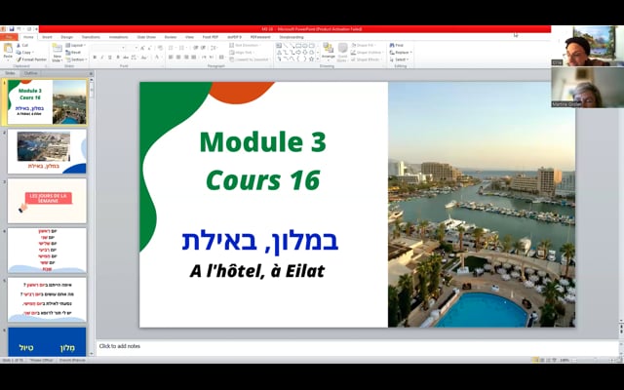
Task: Open the File tab
Action: [9, 37]
